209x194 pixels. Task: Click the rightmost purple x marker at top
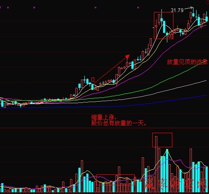coord(138,7)
